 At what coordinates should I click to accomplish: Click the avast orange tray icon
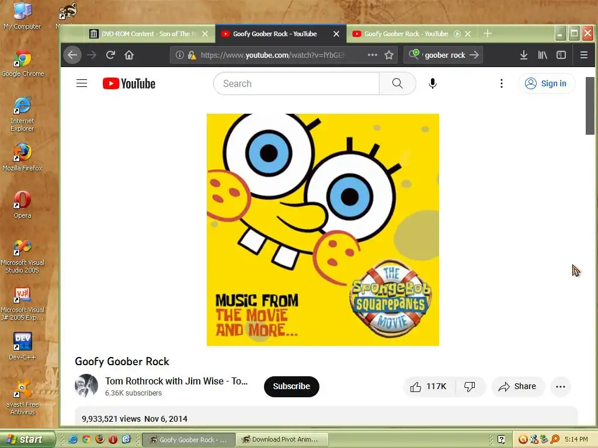pyautogui.click(x=523, y=439)
